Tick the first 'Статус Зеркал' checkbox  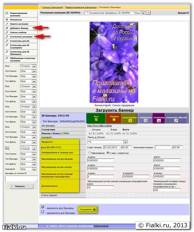pyautogui.click(x=89, y=195)
